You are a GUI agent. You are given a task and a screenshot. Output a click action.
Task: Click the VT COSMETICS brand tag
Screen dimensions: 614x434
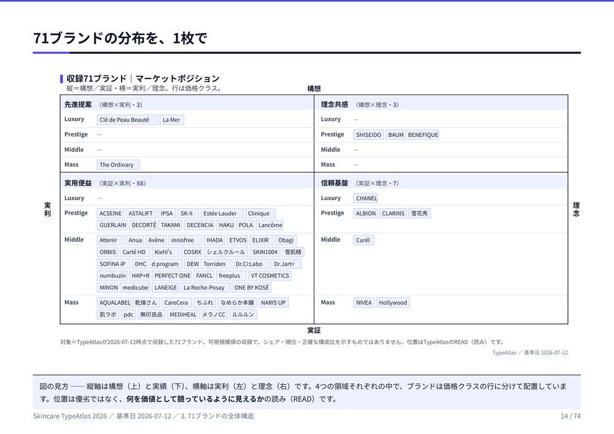pyautogui.click(x=270, y=276)
